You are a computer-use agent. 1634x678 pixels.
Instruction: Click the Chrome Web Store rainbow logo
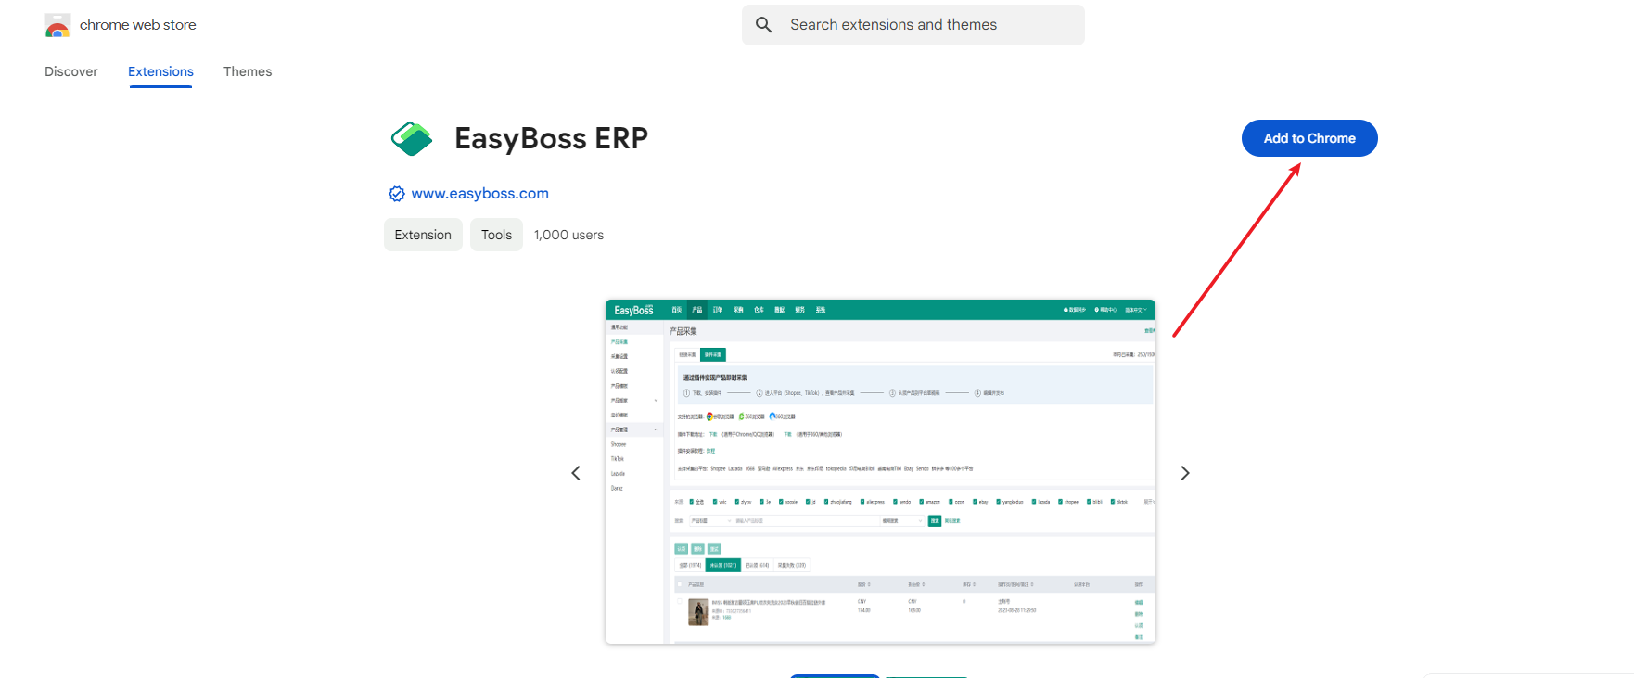(57, 25)
